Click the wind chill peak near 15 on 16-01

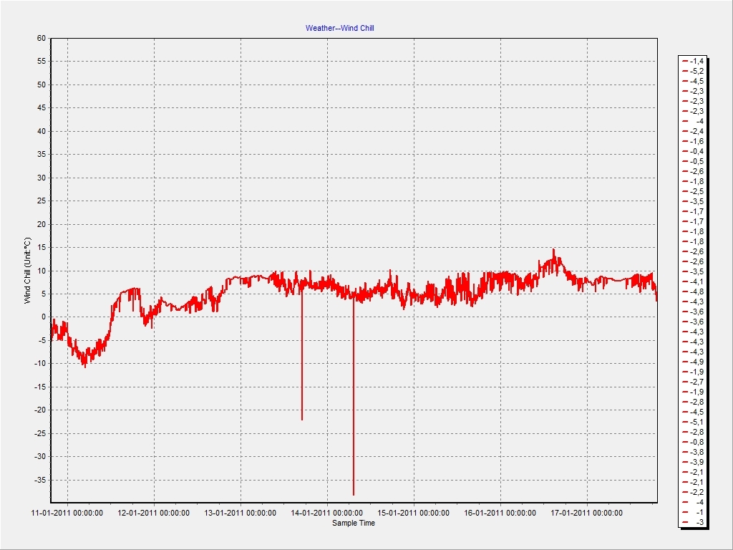tap(554, 251)
